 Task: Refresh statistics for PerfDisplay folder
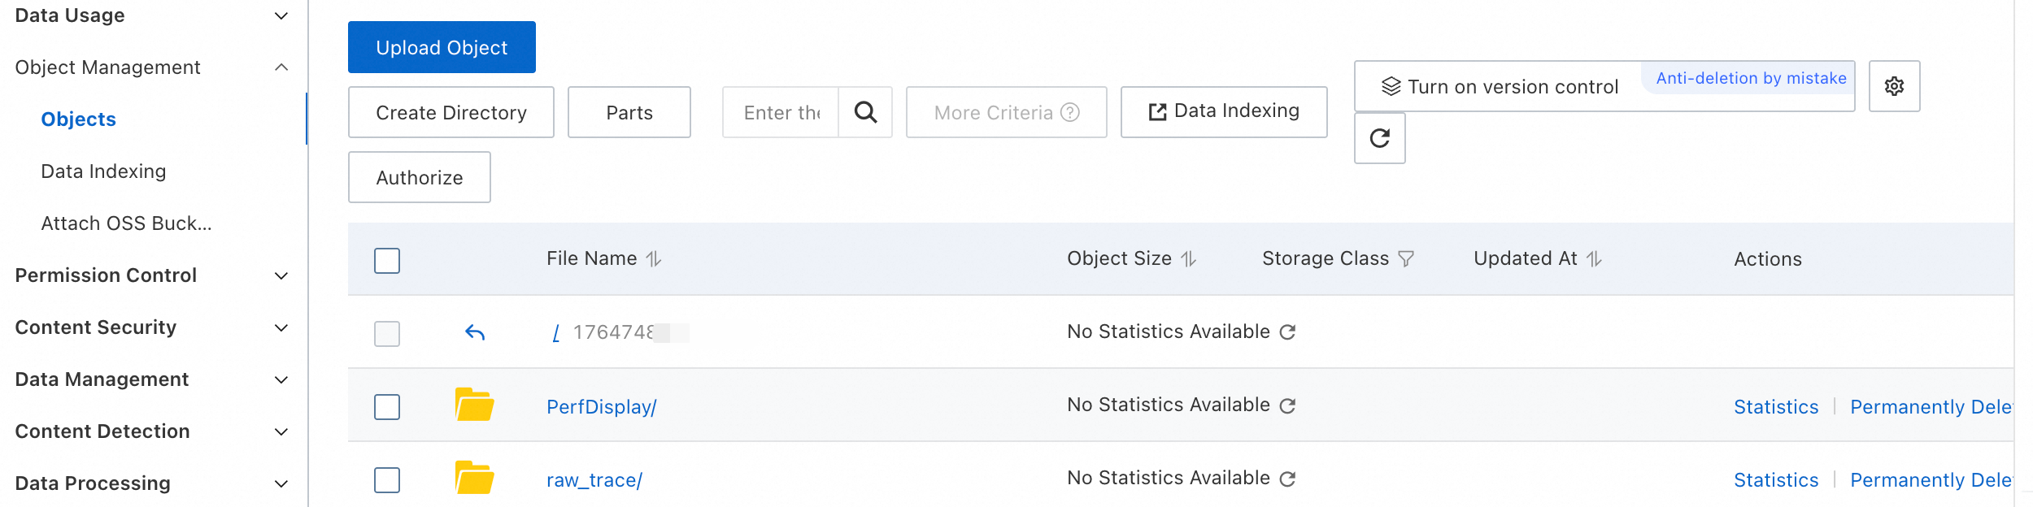[x=1287, y=405]
